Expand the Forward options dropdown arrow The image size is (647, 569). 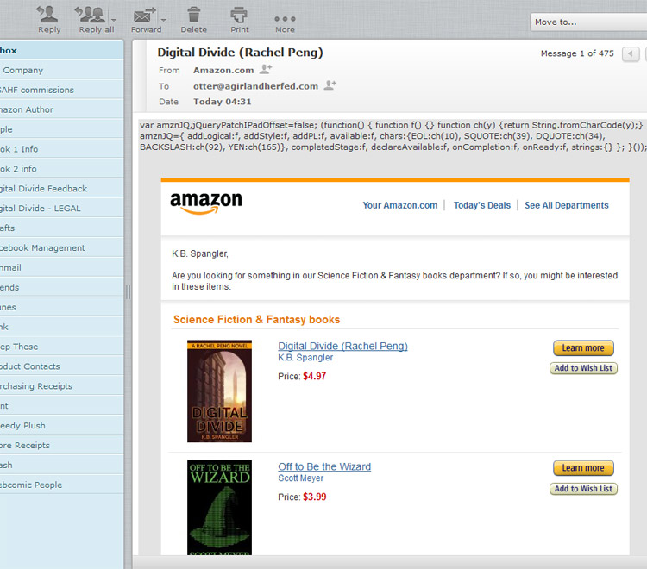(164, 18)
